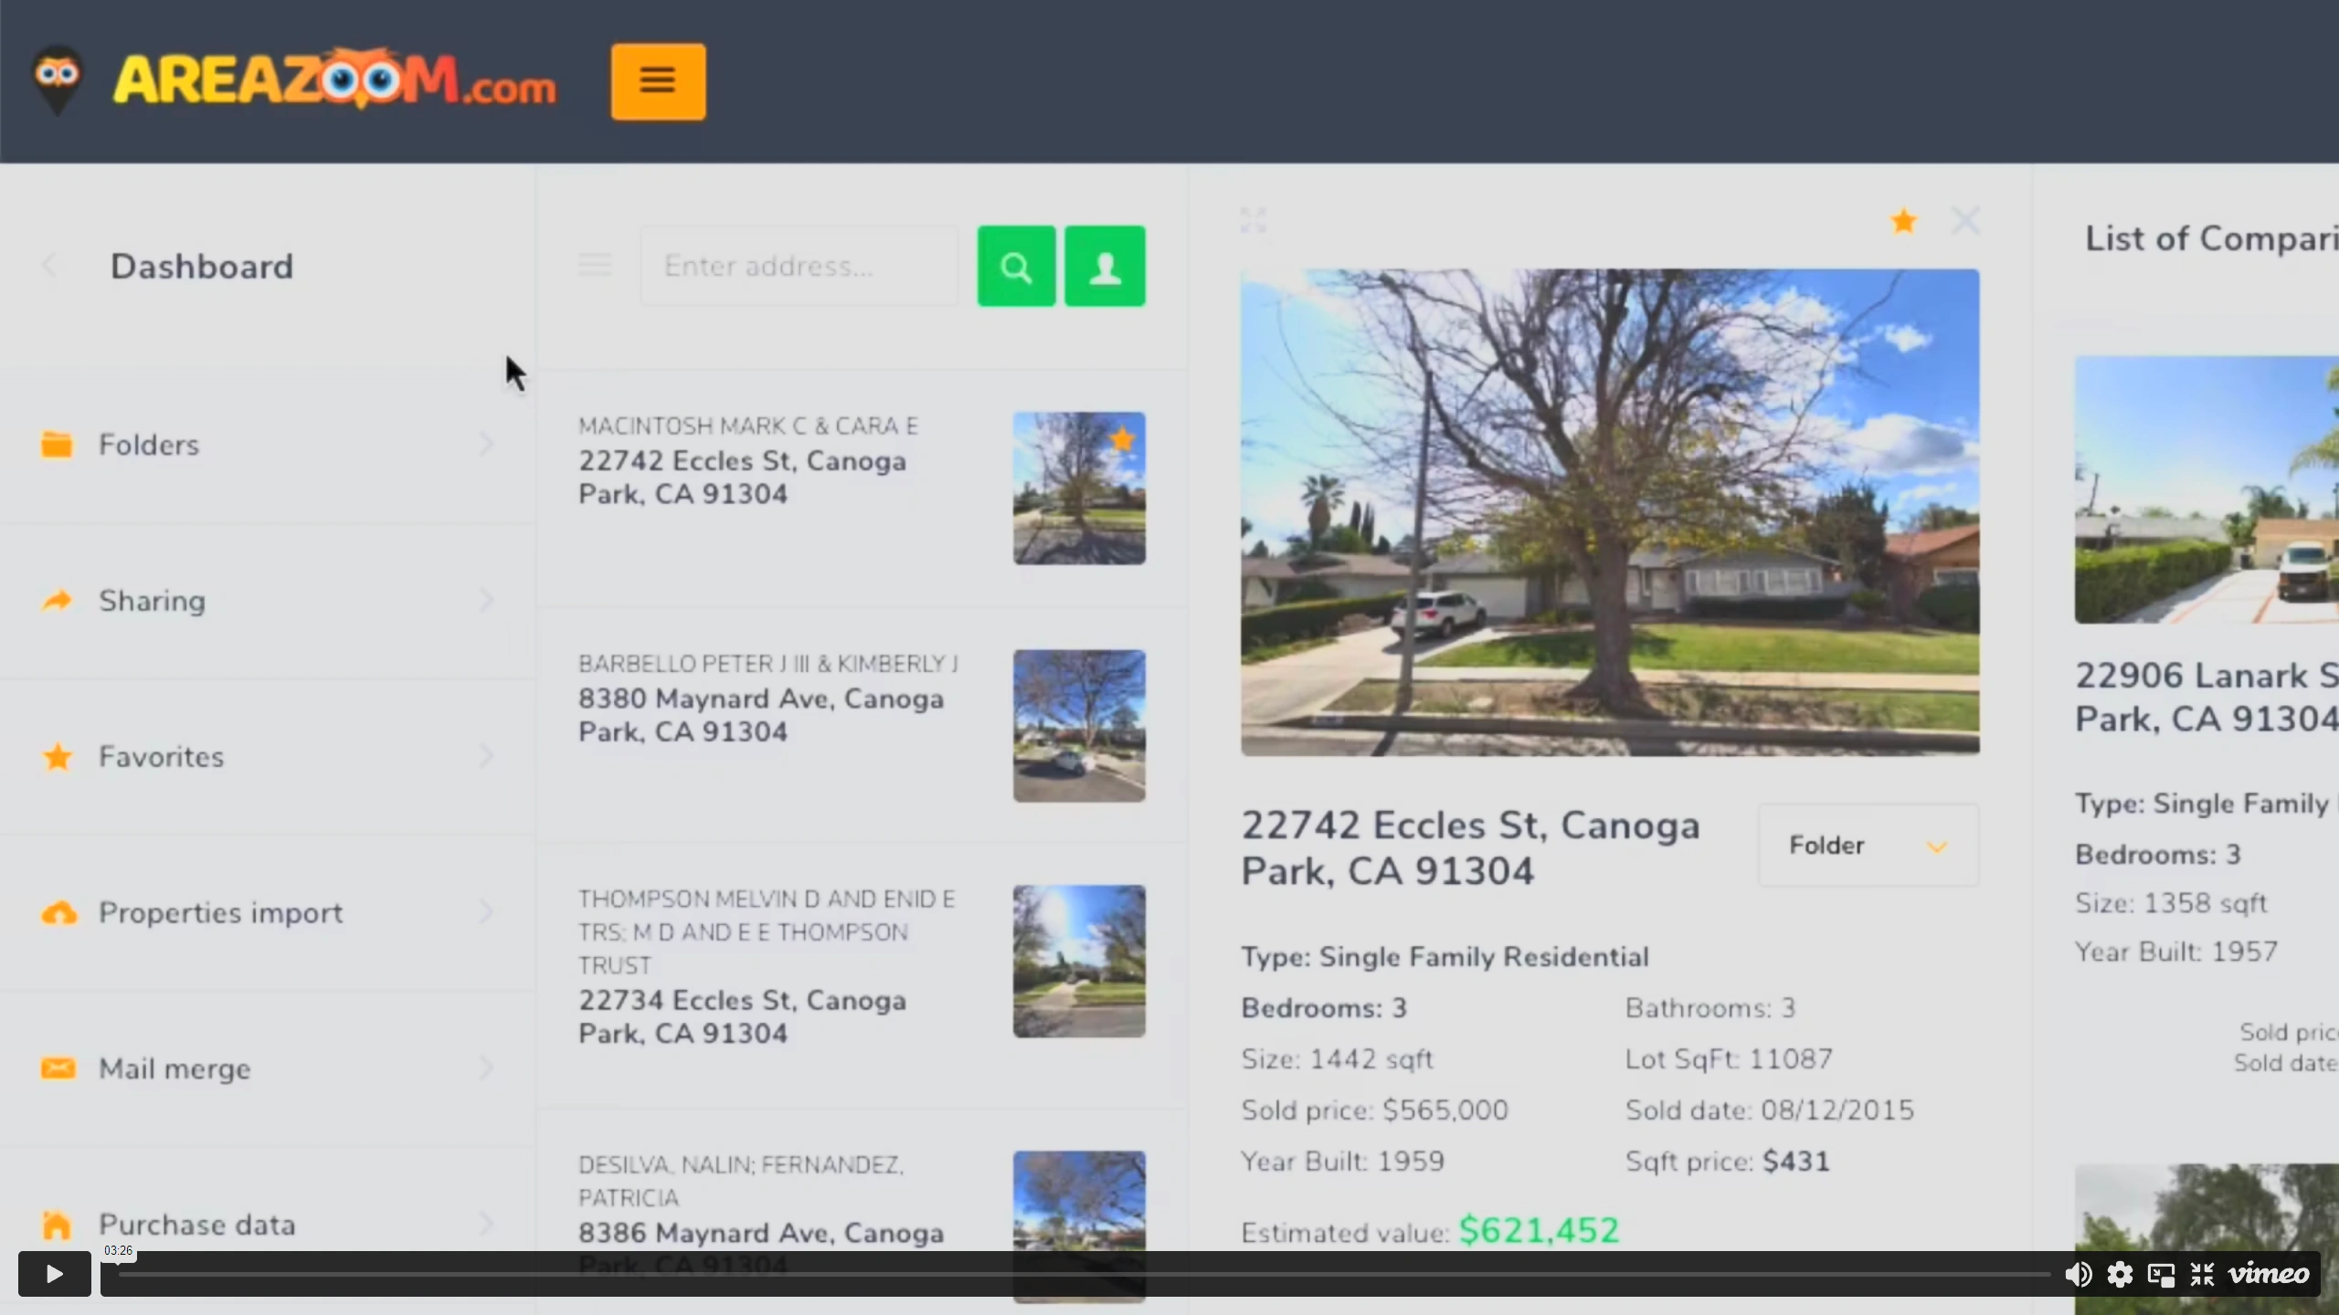
Task: Expand the Sharing sidebar chevron
Action: (486, 600)
